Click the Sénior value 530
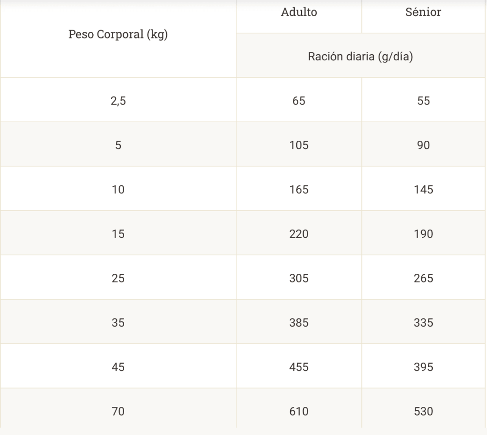 pos(423,410)
